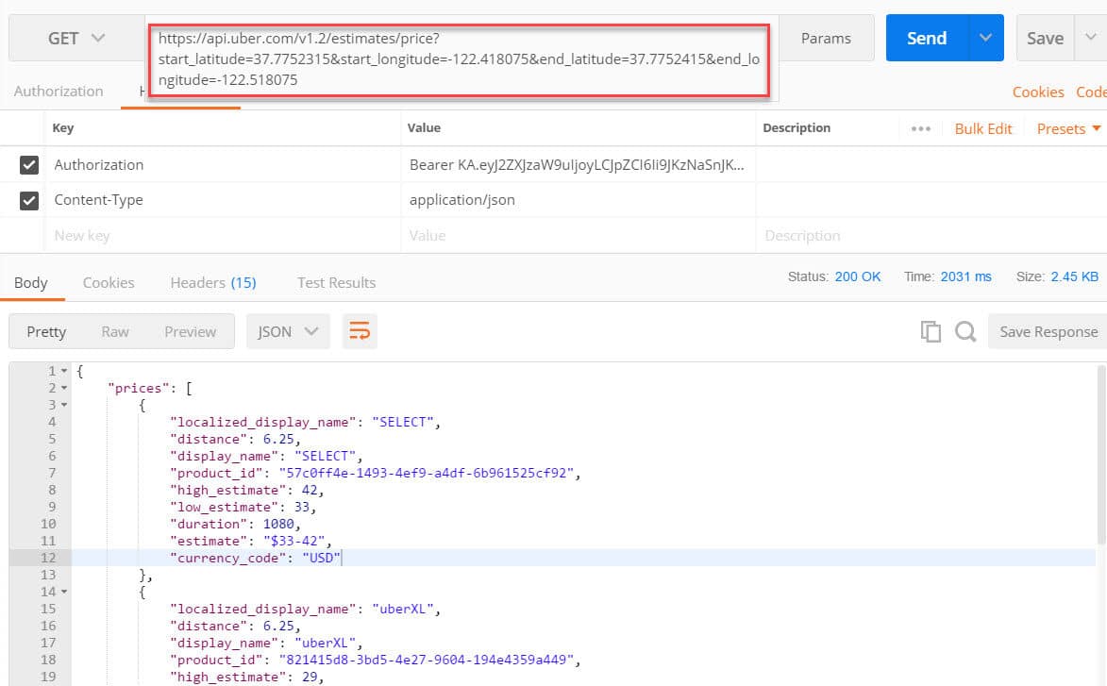Click the search response magnifier icon
This screenshot has width=1107, height=686.
(x=964, y=331)
